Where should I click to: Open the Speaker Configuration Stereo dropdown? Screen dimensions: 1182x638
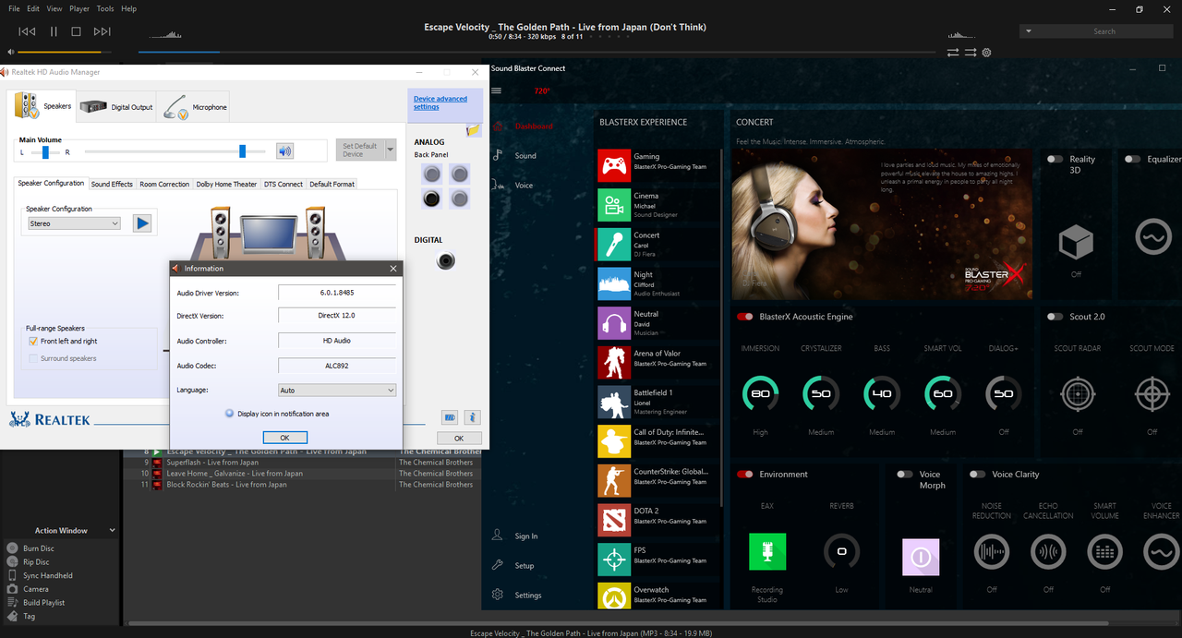click(x=75, y=223)
